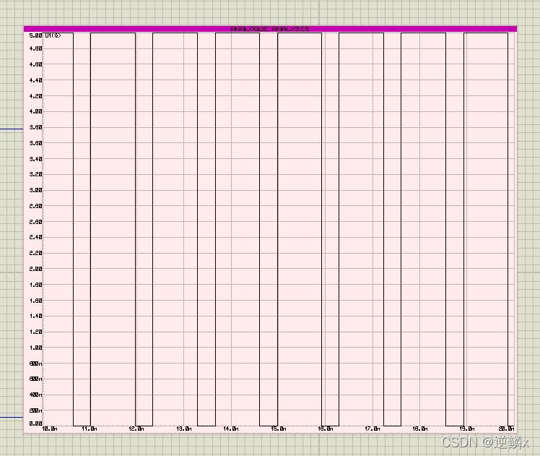Click the 0.00 y-axis label

[35, 423]
